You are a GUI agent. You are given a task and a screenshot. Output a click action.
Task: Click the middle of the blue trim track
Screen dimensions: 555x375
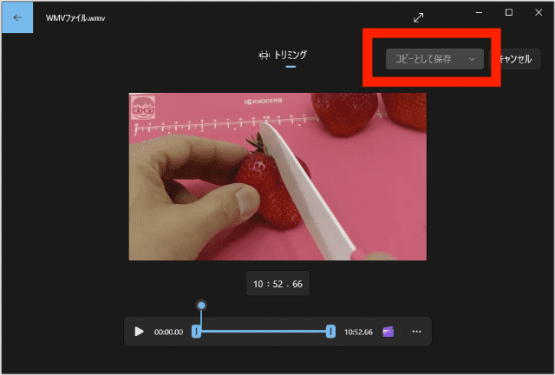pos(264,332)
